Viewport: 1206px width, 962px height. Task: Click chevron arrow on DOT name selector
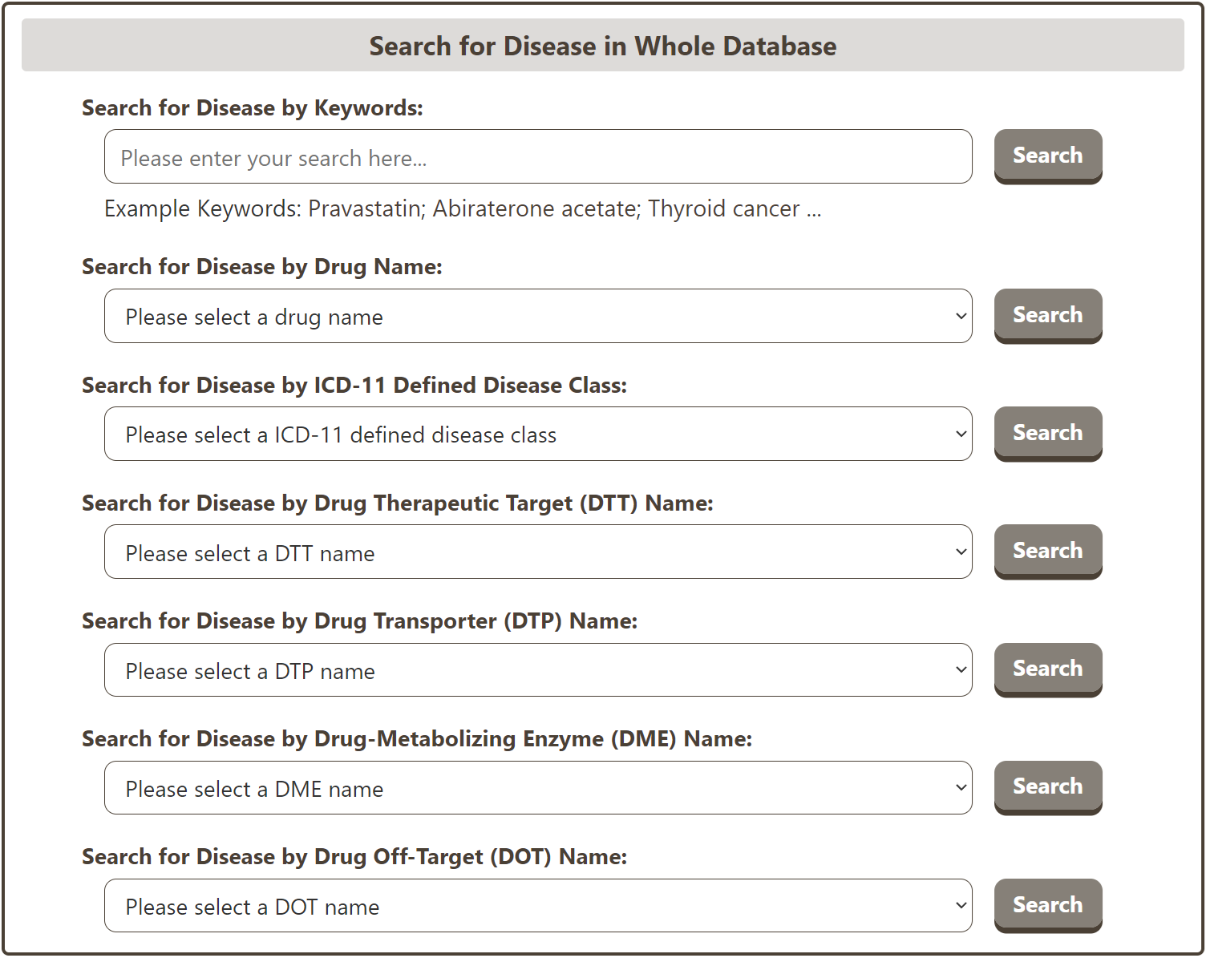(961, 906)
